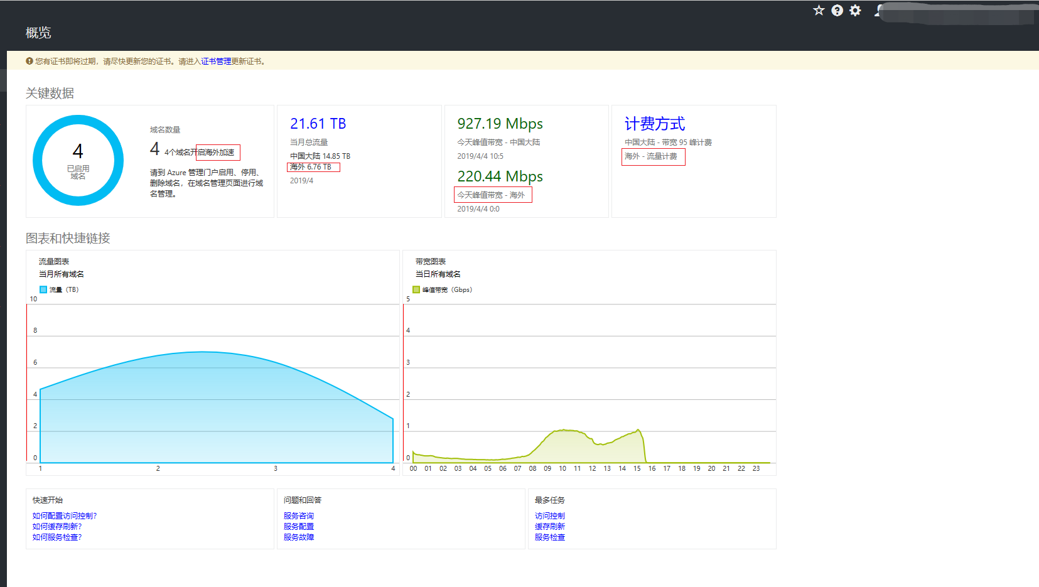Click the enabled domains donut chart
This screenshot has width=1039, height=587.
(78, 160)
